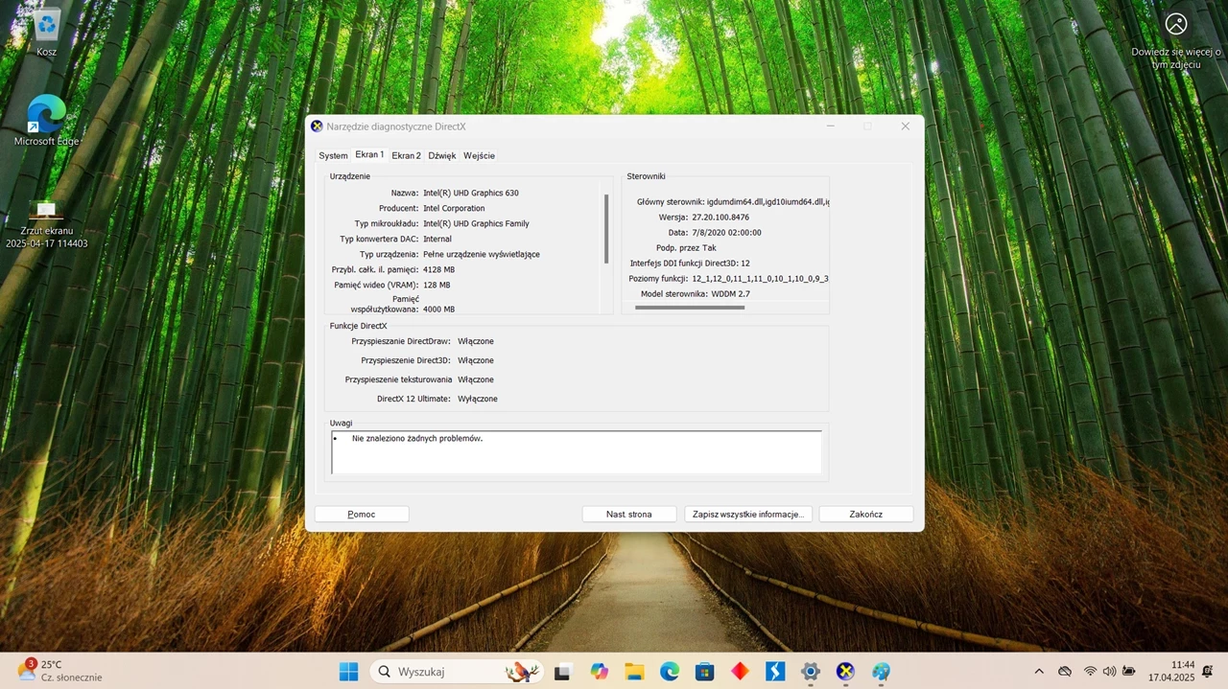Viewport: 1228px width, 689px height.
Task: Click inside the Uwagi notes text box
Action: pos(577,452)
